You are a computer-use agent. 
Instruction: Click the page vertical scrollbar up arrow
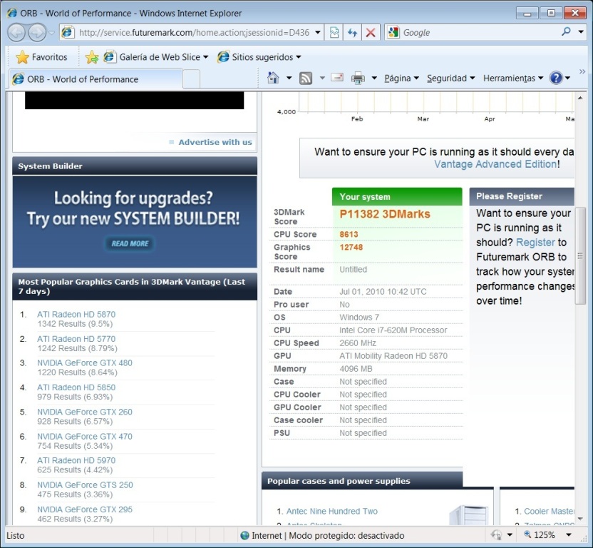coord(580,98)
